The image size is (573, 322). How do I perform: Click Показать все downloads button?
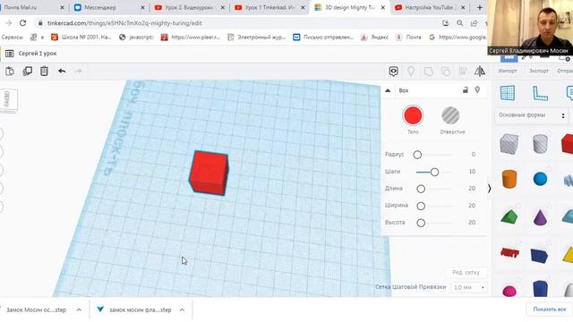point(549,309)
